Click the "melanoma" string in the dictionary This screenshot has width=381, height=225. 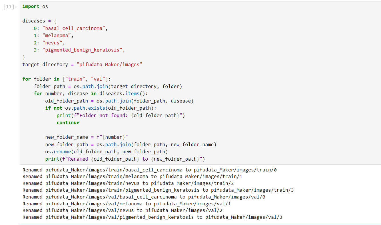click(x=56, y=36)
